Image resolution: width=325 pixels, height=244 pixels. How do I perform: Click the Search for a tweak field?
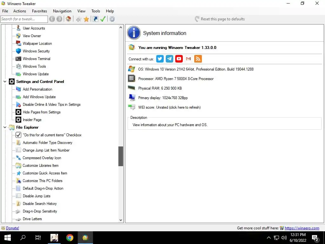(24, 19)
